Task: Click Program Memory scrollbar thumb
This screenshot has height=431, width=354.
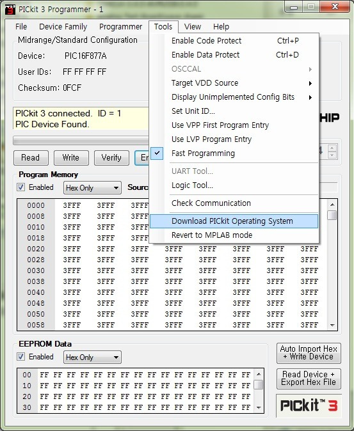Action: (x=332, y=215)
